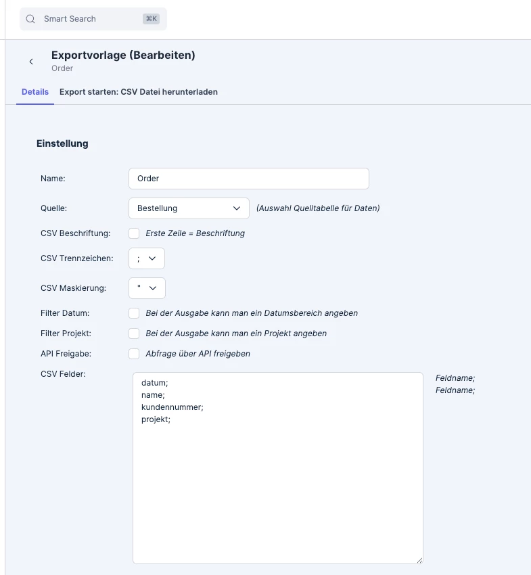Click the back arrow beside Exportvorlage
The width and height of the screenshot is (531, 575).
tap(31, 62)
